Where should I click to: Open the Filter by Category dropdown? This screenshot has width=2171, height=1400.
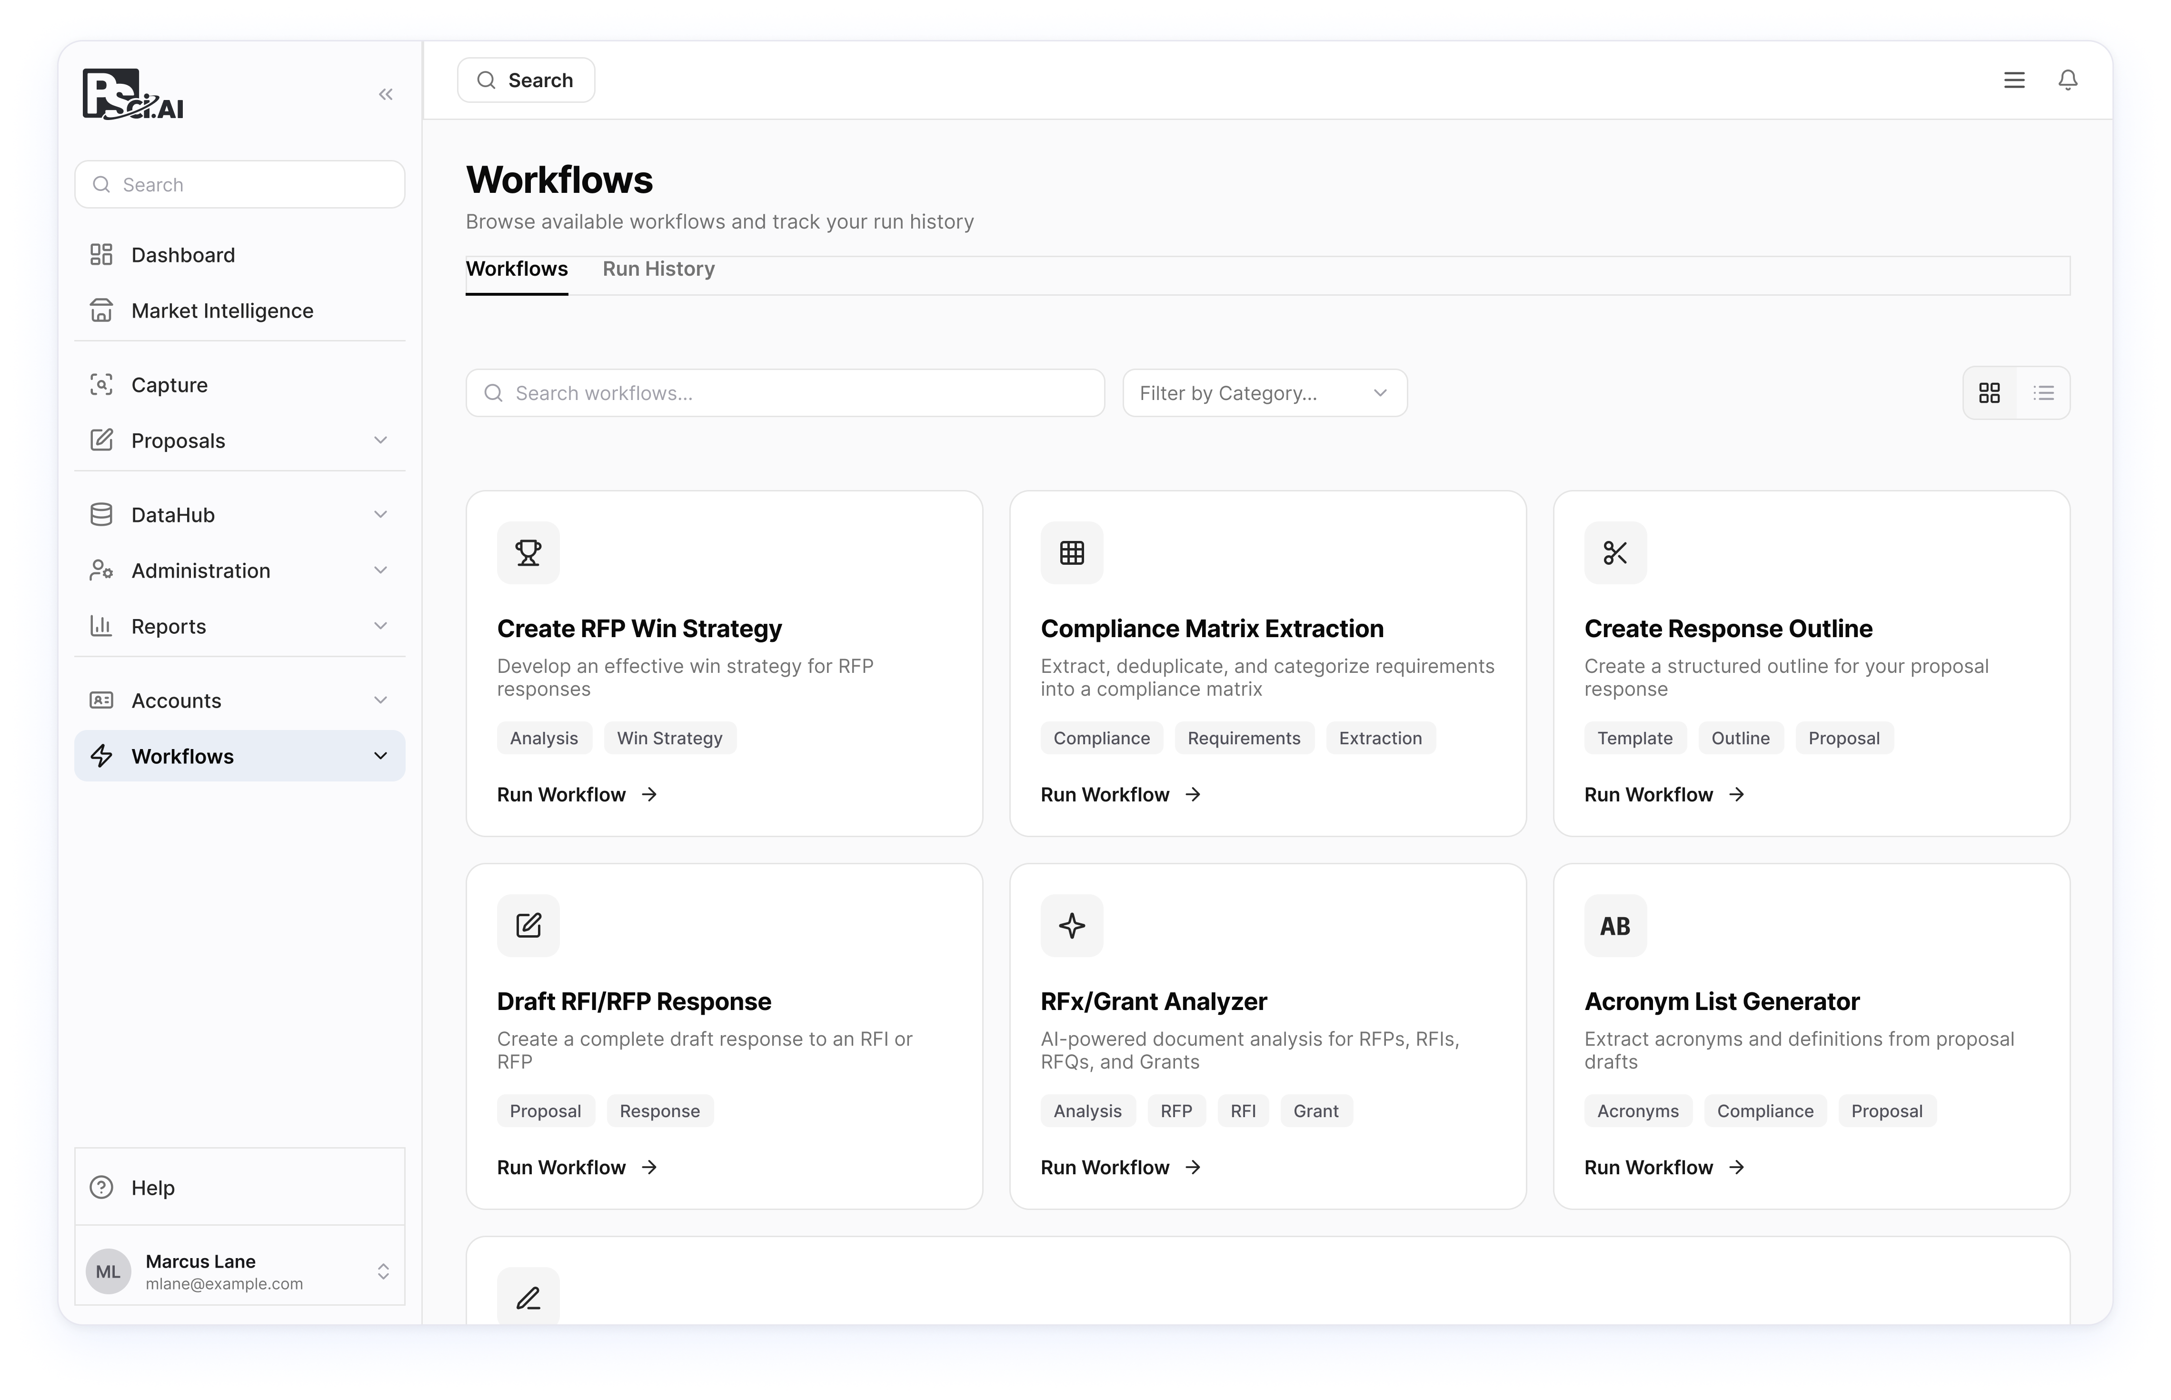(x=1264, y=393)
